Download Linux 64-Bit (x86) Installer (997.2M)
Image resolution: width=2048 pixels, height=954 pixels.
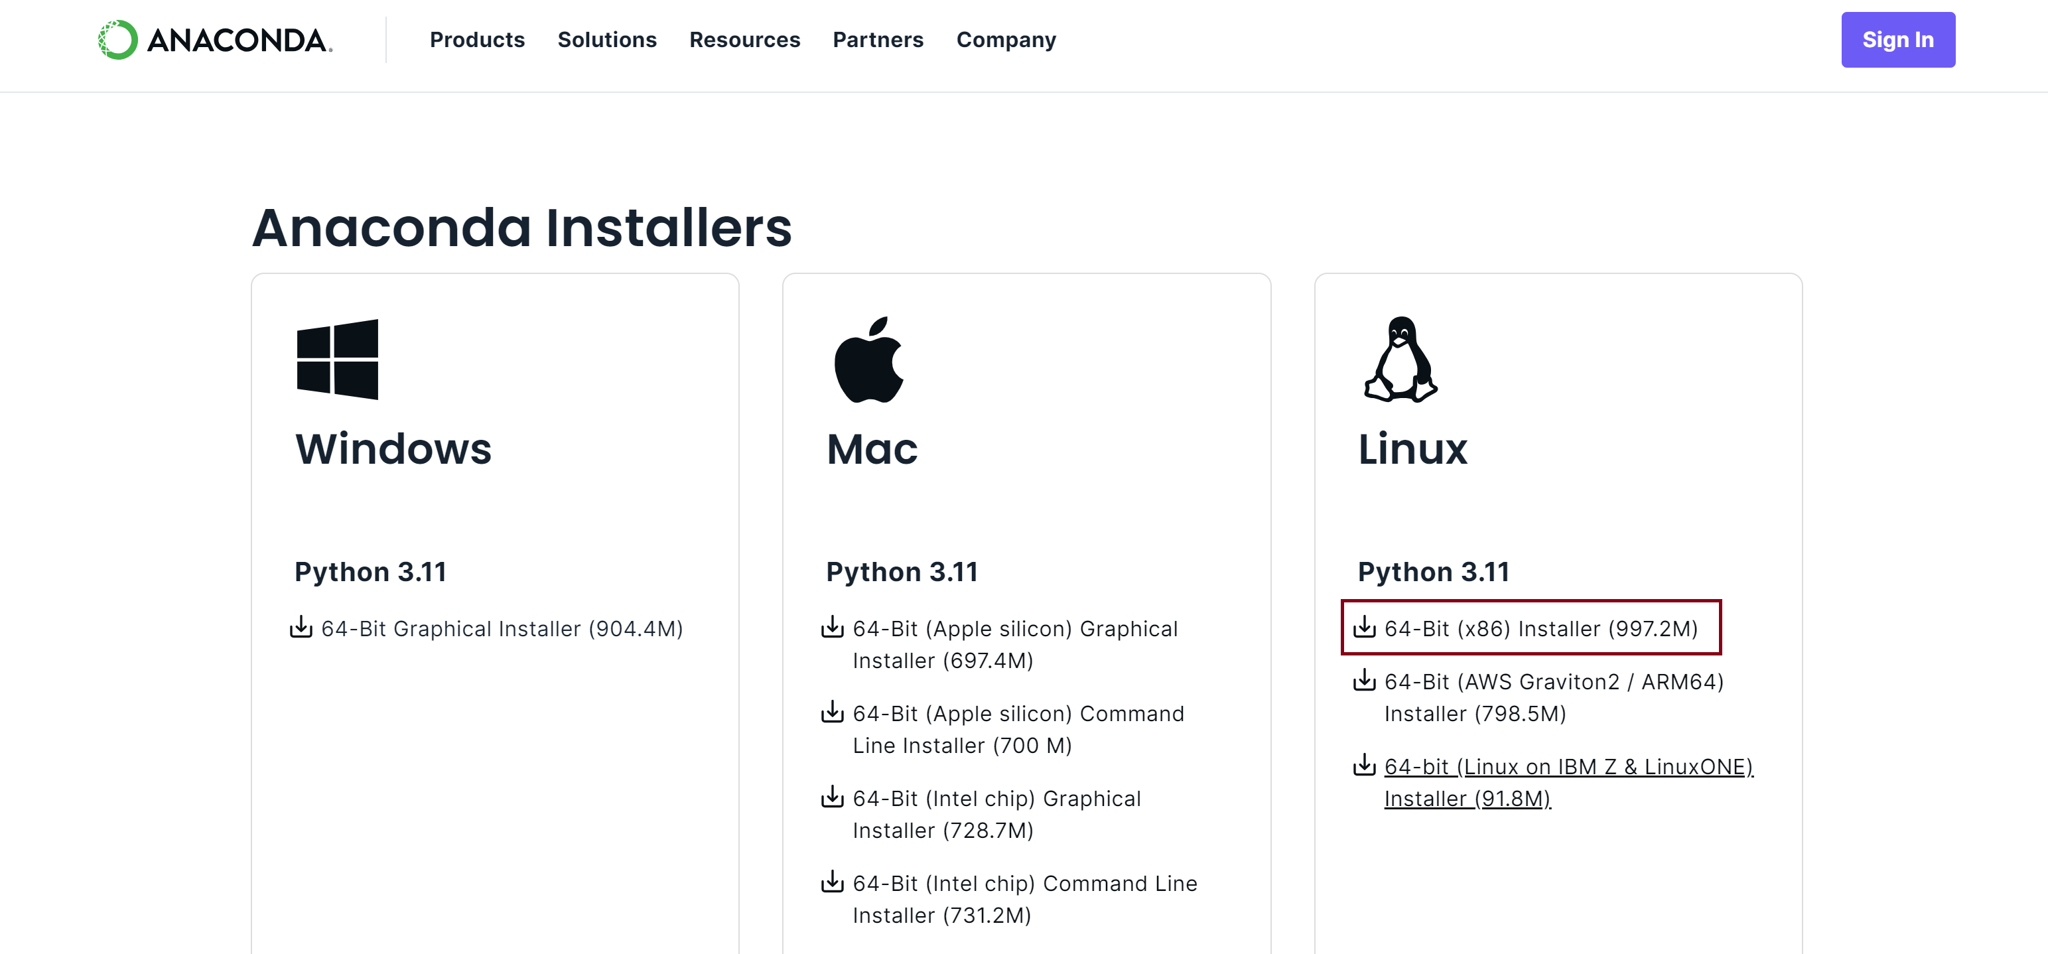pos(1540,629)
